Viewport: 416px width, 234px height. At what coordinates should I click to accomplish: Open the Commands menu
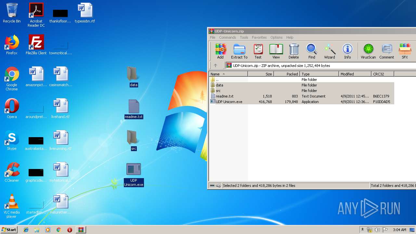click(227, 37)
